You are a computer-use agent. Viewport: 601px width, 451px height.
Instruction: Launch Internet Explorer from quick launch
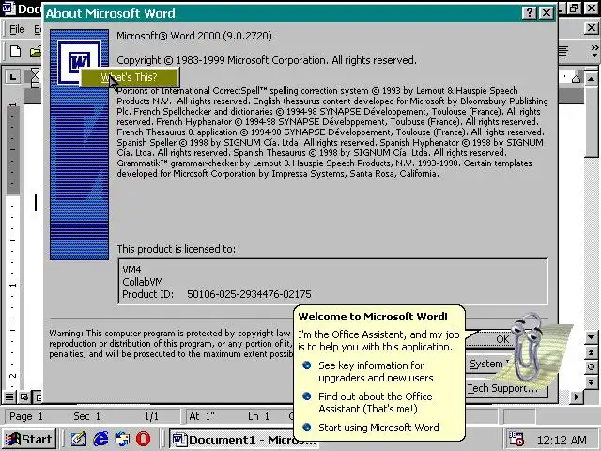100,439
